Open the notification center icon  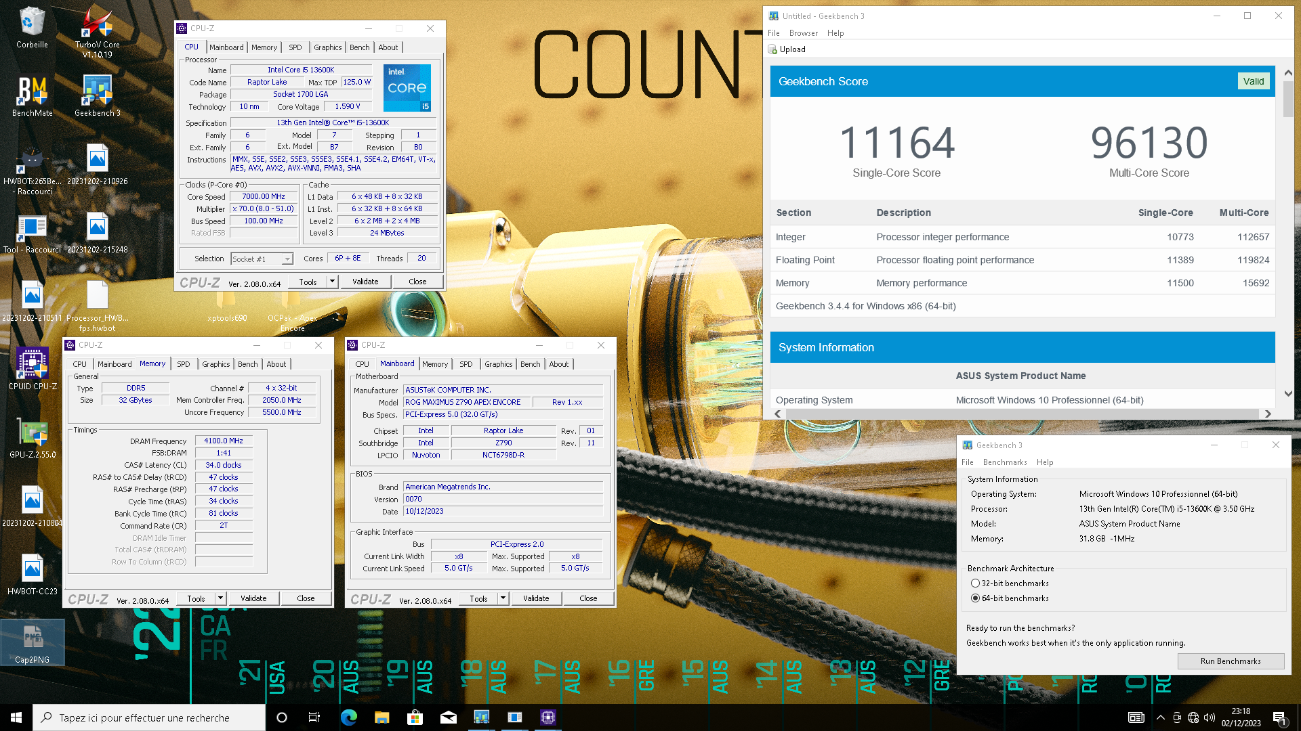pos(1279,717)
